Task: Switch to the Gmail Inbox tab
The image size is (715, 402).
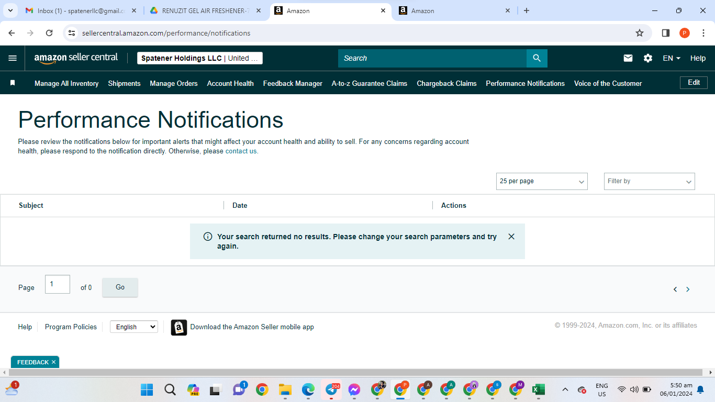Action: (x=81, y=10)
